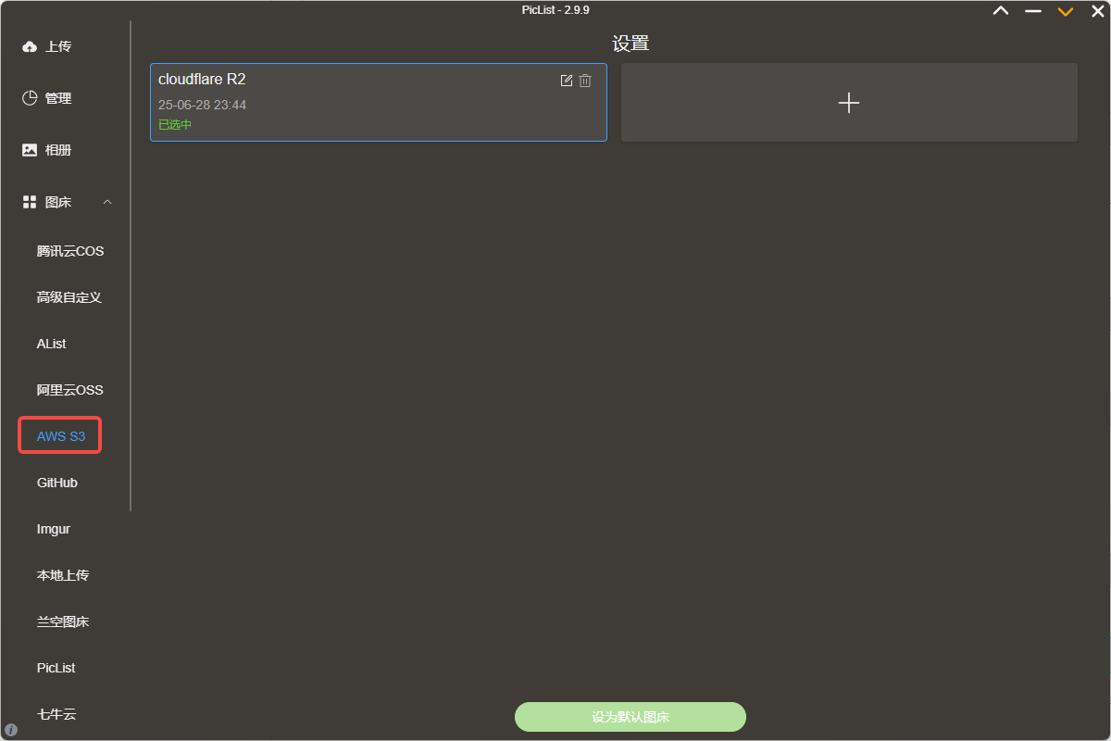Edit the cloudflare R2 configuration
1111x741 pixels.
tap(567, 81)
